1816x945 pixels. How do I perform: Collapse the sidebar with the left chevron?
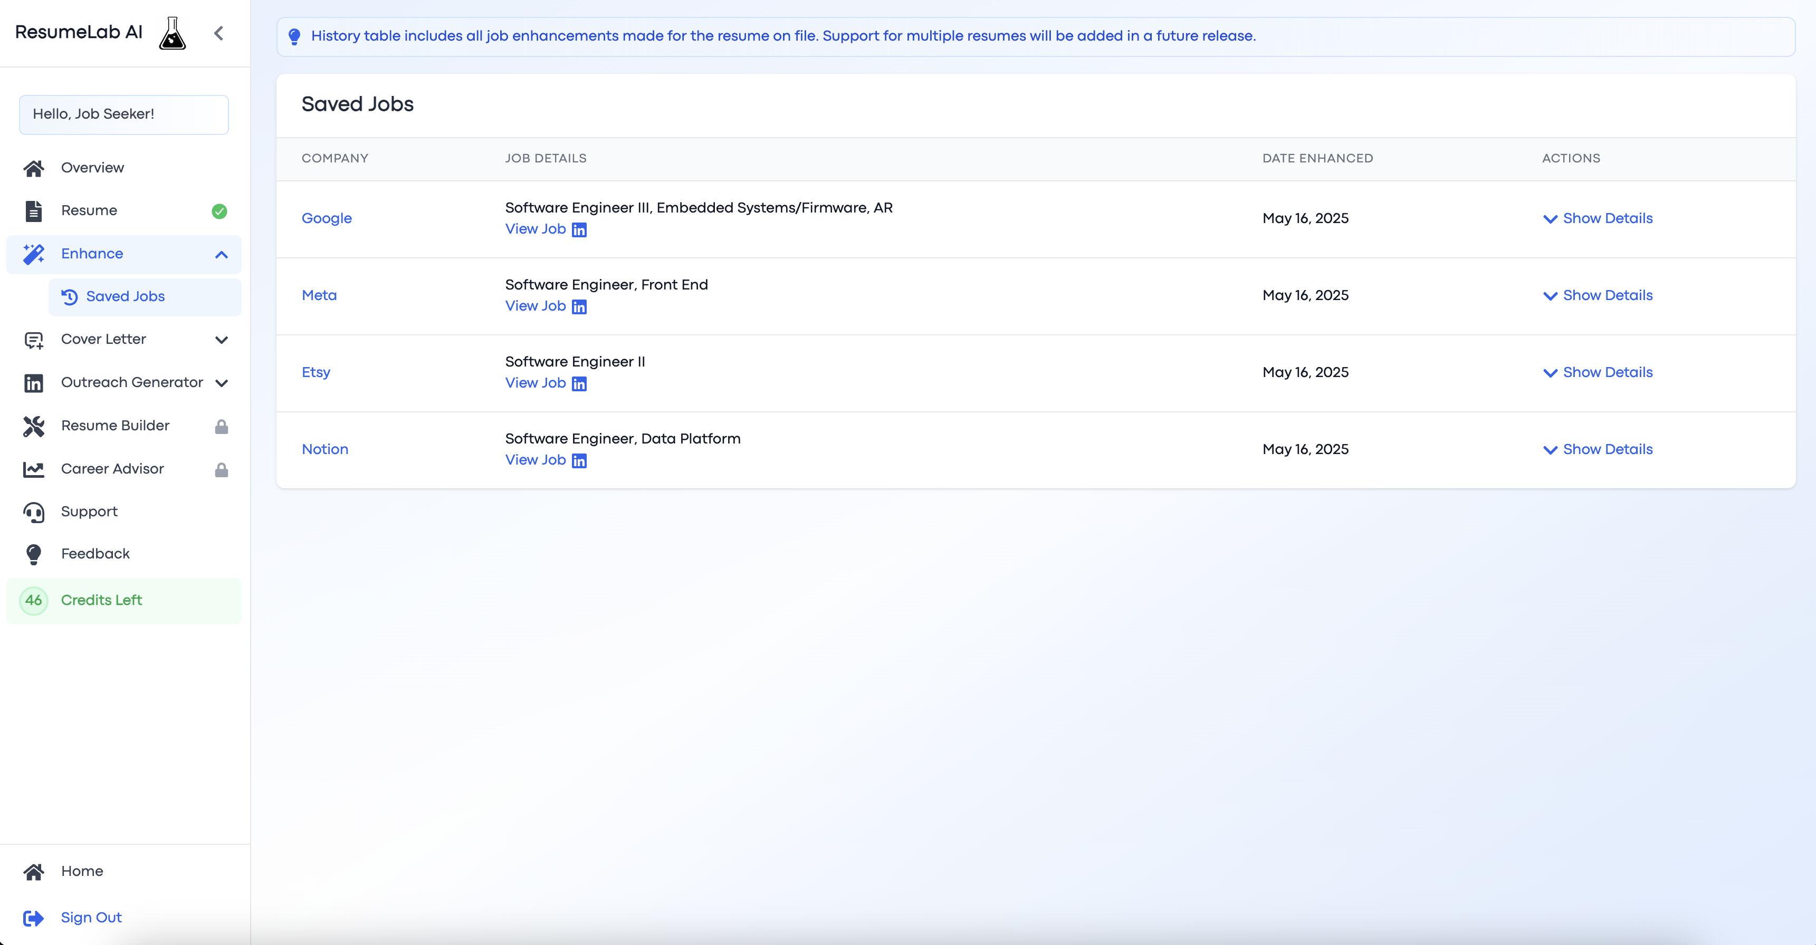(x=218, y=33)
